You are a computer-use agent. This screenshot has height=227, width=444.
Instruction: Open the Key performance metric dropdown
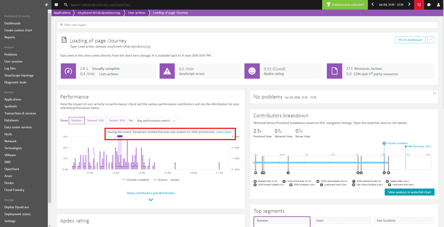point(156,121)
